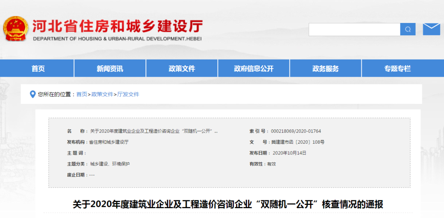Click the article headline about 双随机一公开

tap(228, 204)
